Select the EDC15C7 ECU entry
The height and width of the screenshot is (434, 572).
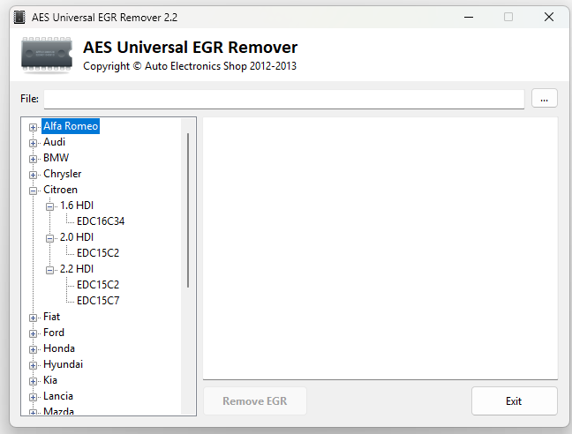98,301
